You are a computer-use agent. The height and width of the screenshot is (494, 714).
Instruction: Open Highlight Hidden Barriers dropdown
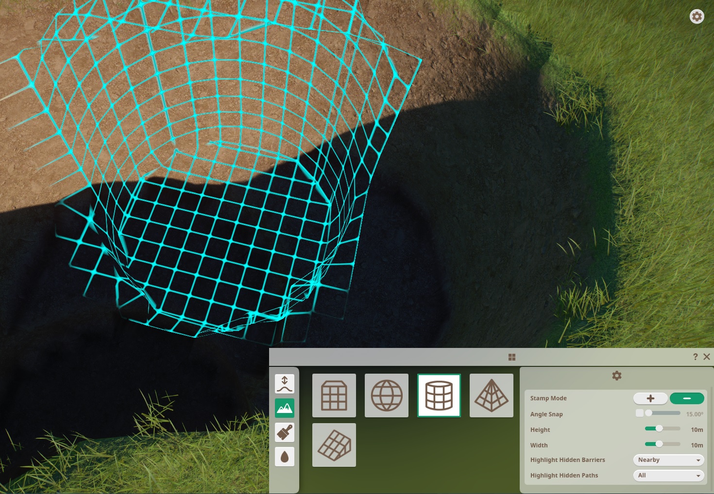click(x=669, y=460)
